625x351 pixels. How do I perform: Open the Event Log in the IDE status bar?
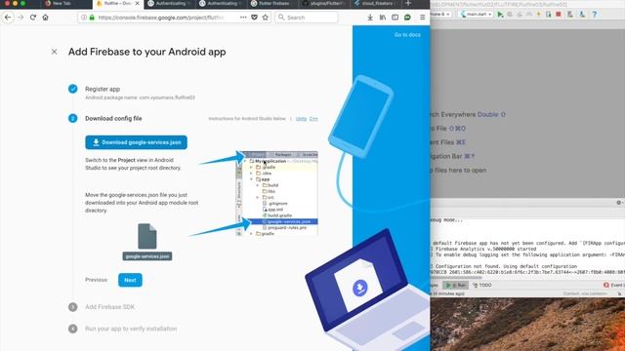coord(614,286)
